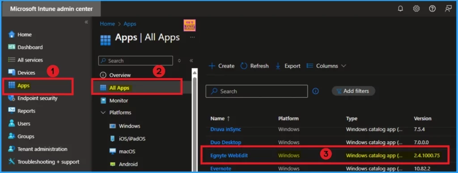This screenshot has height=173, width=458.
Task: Click the Apps grid icon in sidebar
Action: tap(12, 85)
